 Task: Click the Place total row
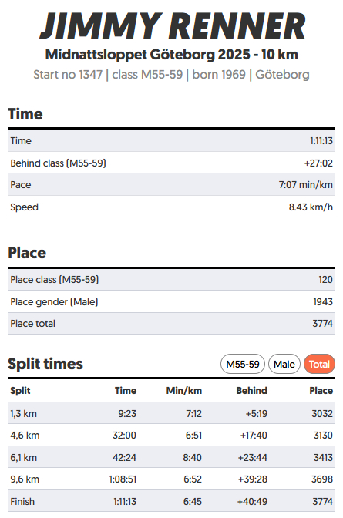coord(171,324)
